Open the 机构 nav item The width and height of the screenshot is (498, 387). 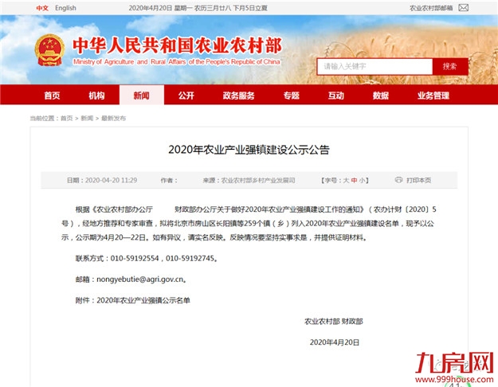[x=96, y=96]
